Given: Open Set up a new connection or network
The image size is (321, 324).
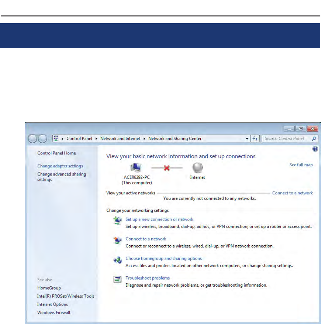Looking at the screenshot, I should pyautogui.click(x=159, y=219).
